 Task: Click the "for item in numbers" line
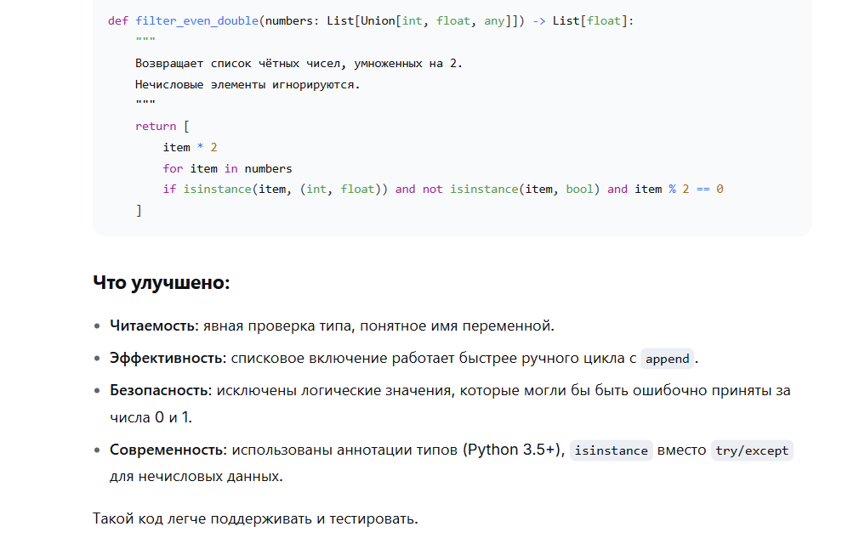227,168
